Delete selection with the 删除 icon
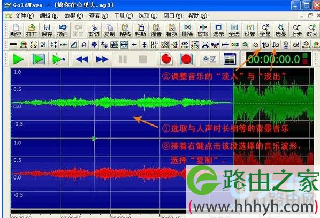Viewport: 320px width, 218px height. (x=187, y=30)
